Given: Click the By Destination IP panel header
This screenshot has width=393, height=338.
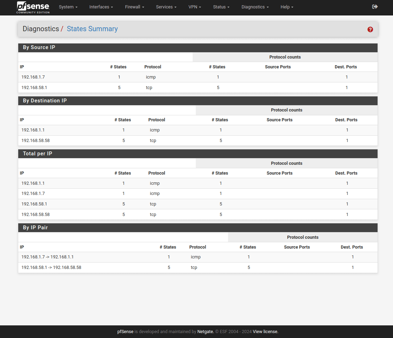Looking at the screenshot, I should click(x=45, y=101).
